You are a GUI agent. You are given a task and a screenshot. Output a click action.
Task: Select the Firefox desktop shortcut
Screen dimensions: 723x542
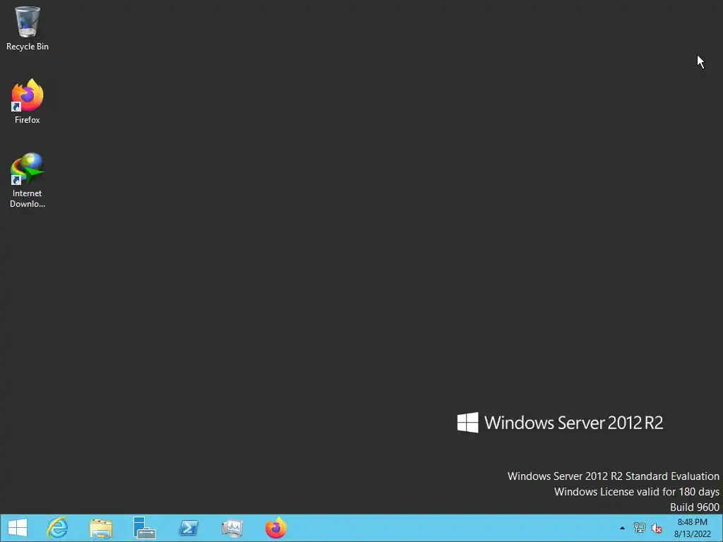point(28,102)
